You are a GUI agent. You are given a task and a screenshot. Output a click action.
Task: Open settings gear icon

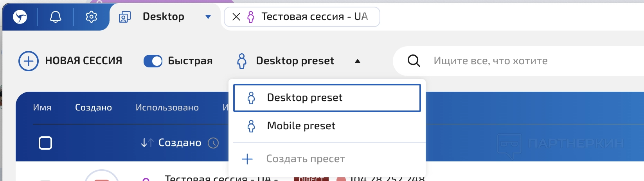[91, 17]
